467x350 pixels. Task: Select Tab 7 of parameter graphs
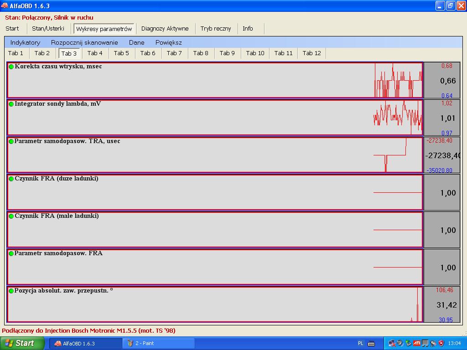[174, 53]
